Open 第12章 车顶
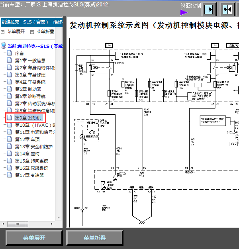 click(27, 139)
